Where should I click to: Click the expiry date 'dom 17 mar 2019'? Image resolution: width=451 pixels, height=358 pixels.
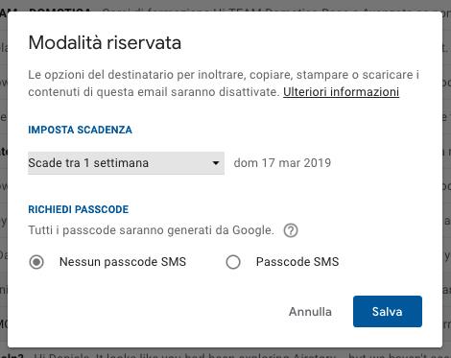(282, 163)
